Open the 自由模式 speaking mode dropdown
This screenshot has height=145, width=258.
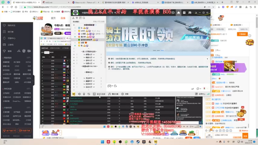pos(76,22)
